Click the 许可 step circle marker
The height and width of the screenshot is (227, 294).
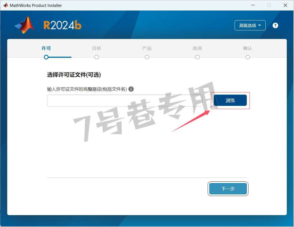pyautogui.click(x=46, y=57)
